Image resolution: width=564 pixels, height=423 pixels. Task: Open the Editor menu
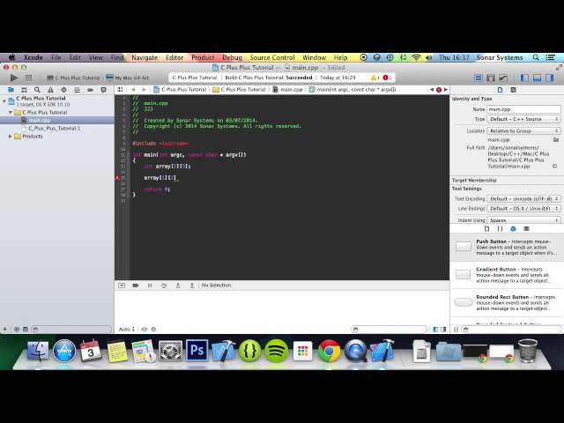tap(174, 57)
